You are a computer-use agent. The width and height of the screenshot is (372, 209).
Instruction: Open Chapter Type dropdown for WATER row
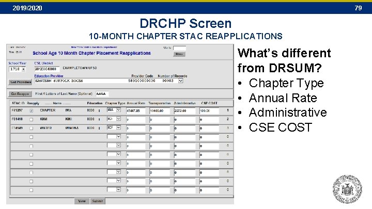pos(118,127)
